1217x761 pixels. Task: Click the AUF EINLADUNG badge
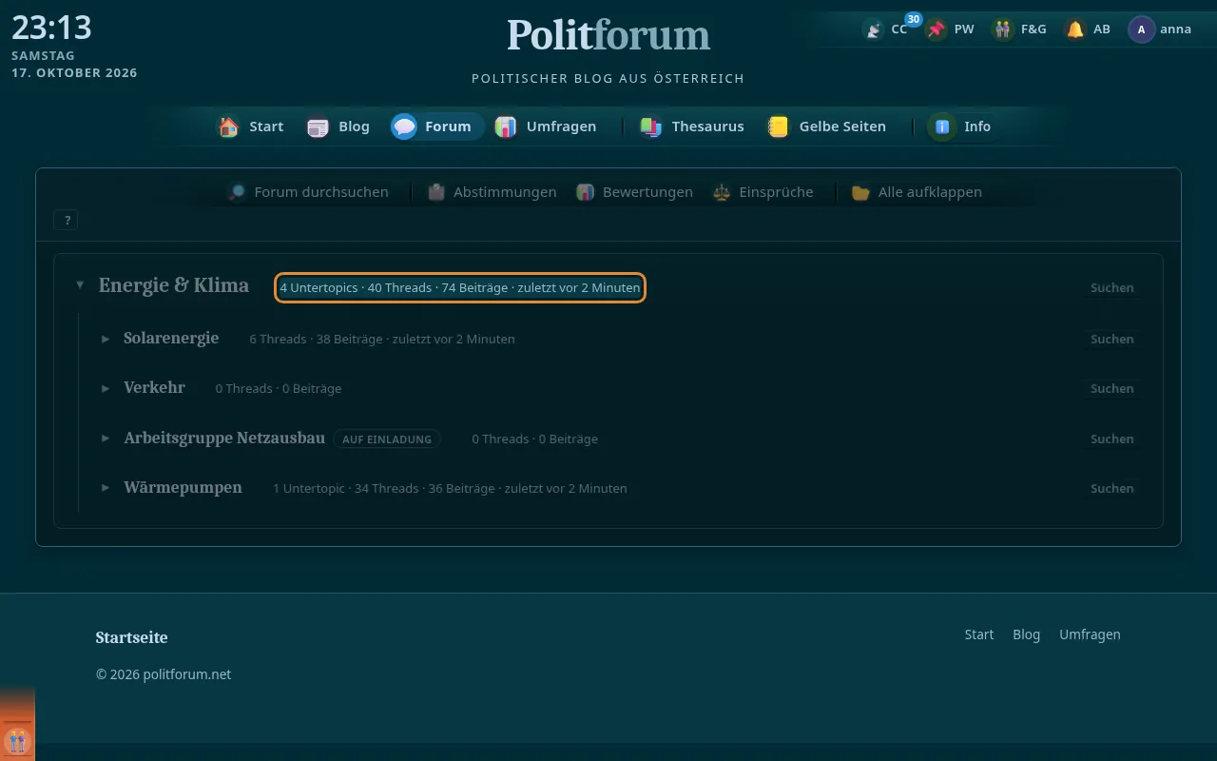pyautogui.click(x=387, y=439)
